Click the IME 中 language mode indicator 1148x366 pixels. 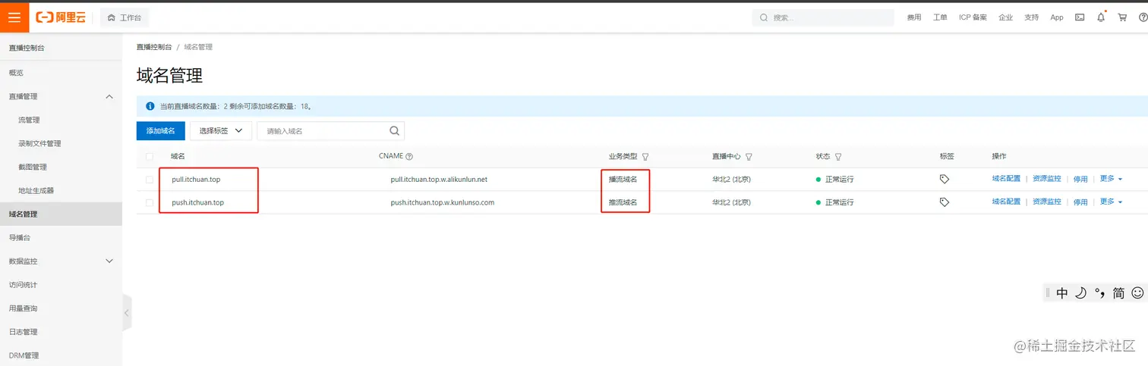coord(1062,293)
